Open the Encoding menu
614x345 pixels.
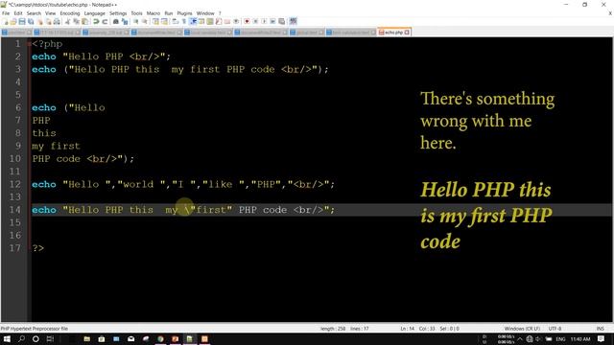[x=70, y=13]
